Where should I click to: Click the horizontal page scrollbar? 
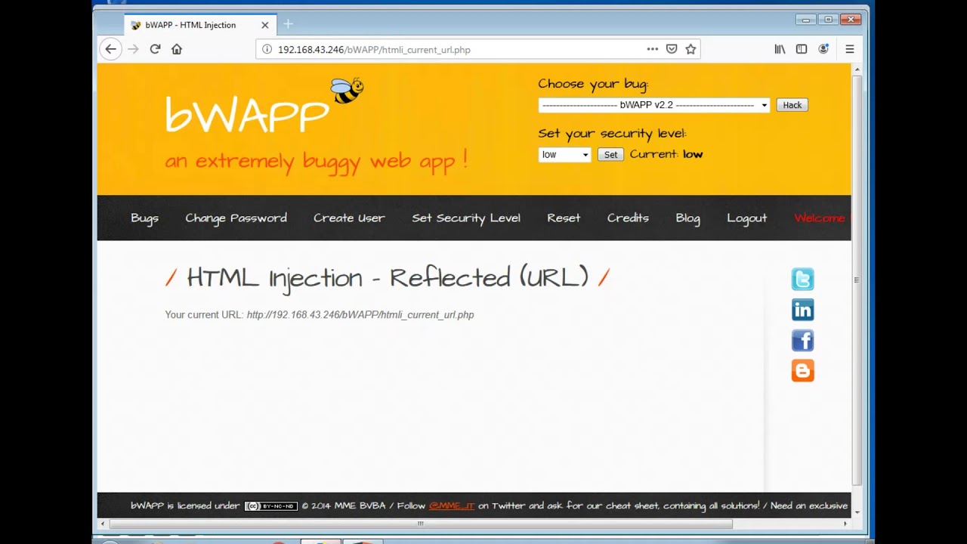(421, 524)
